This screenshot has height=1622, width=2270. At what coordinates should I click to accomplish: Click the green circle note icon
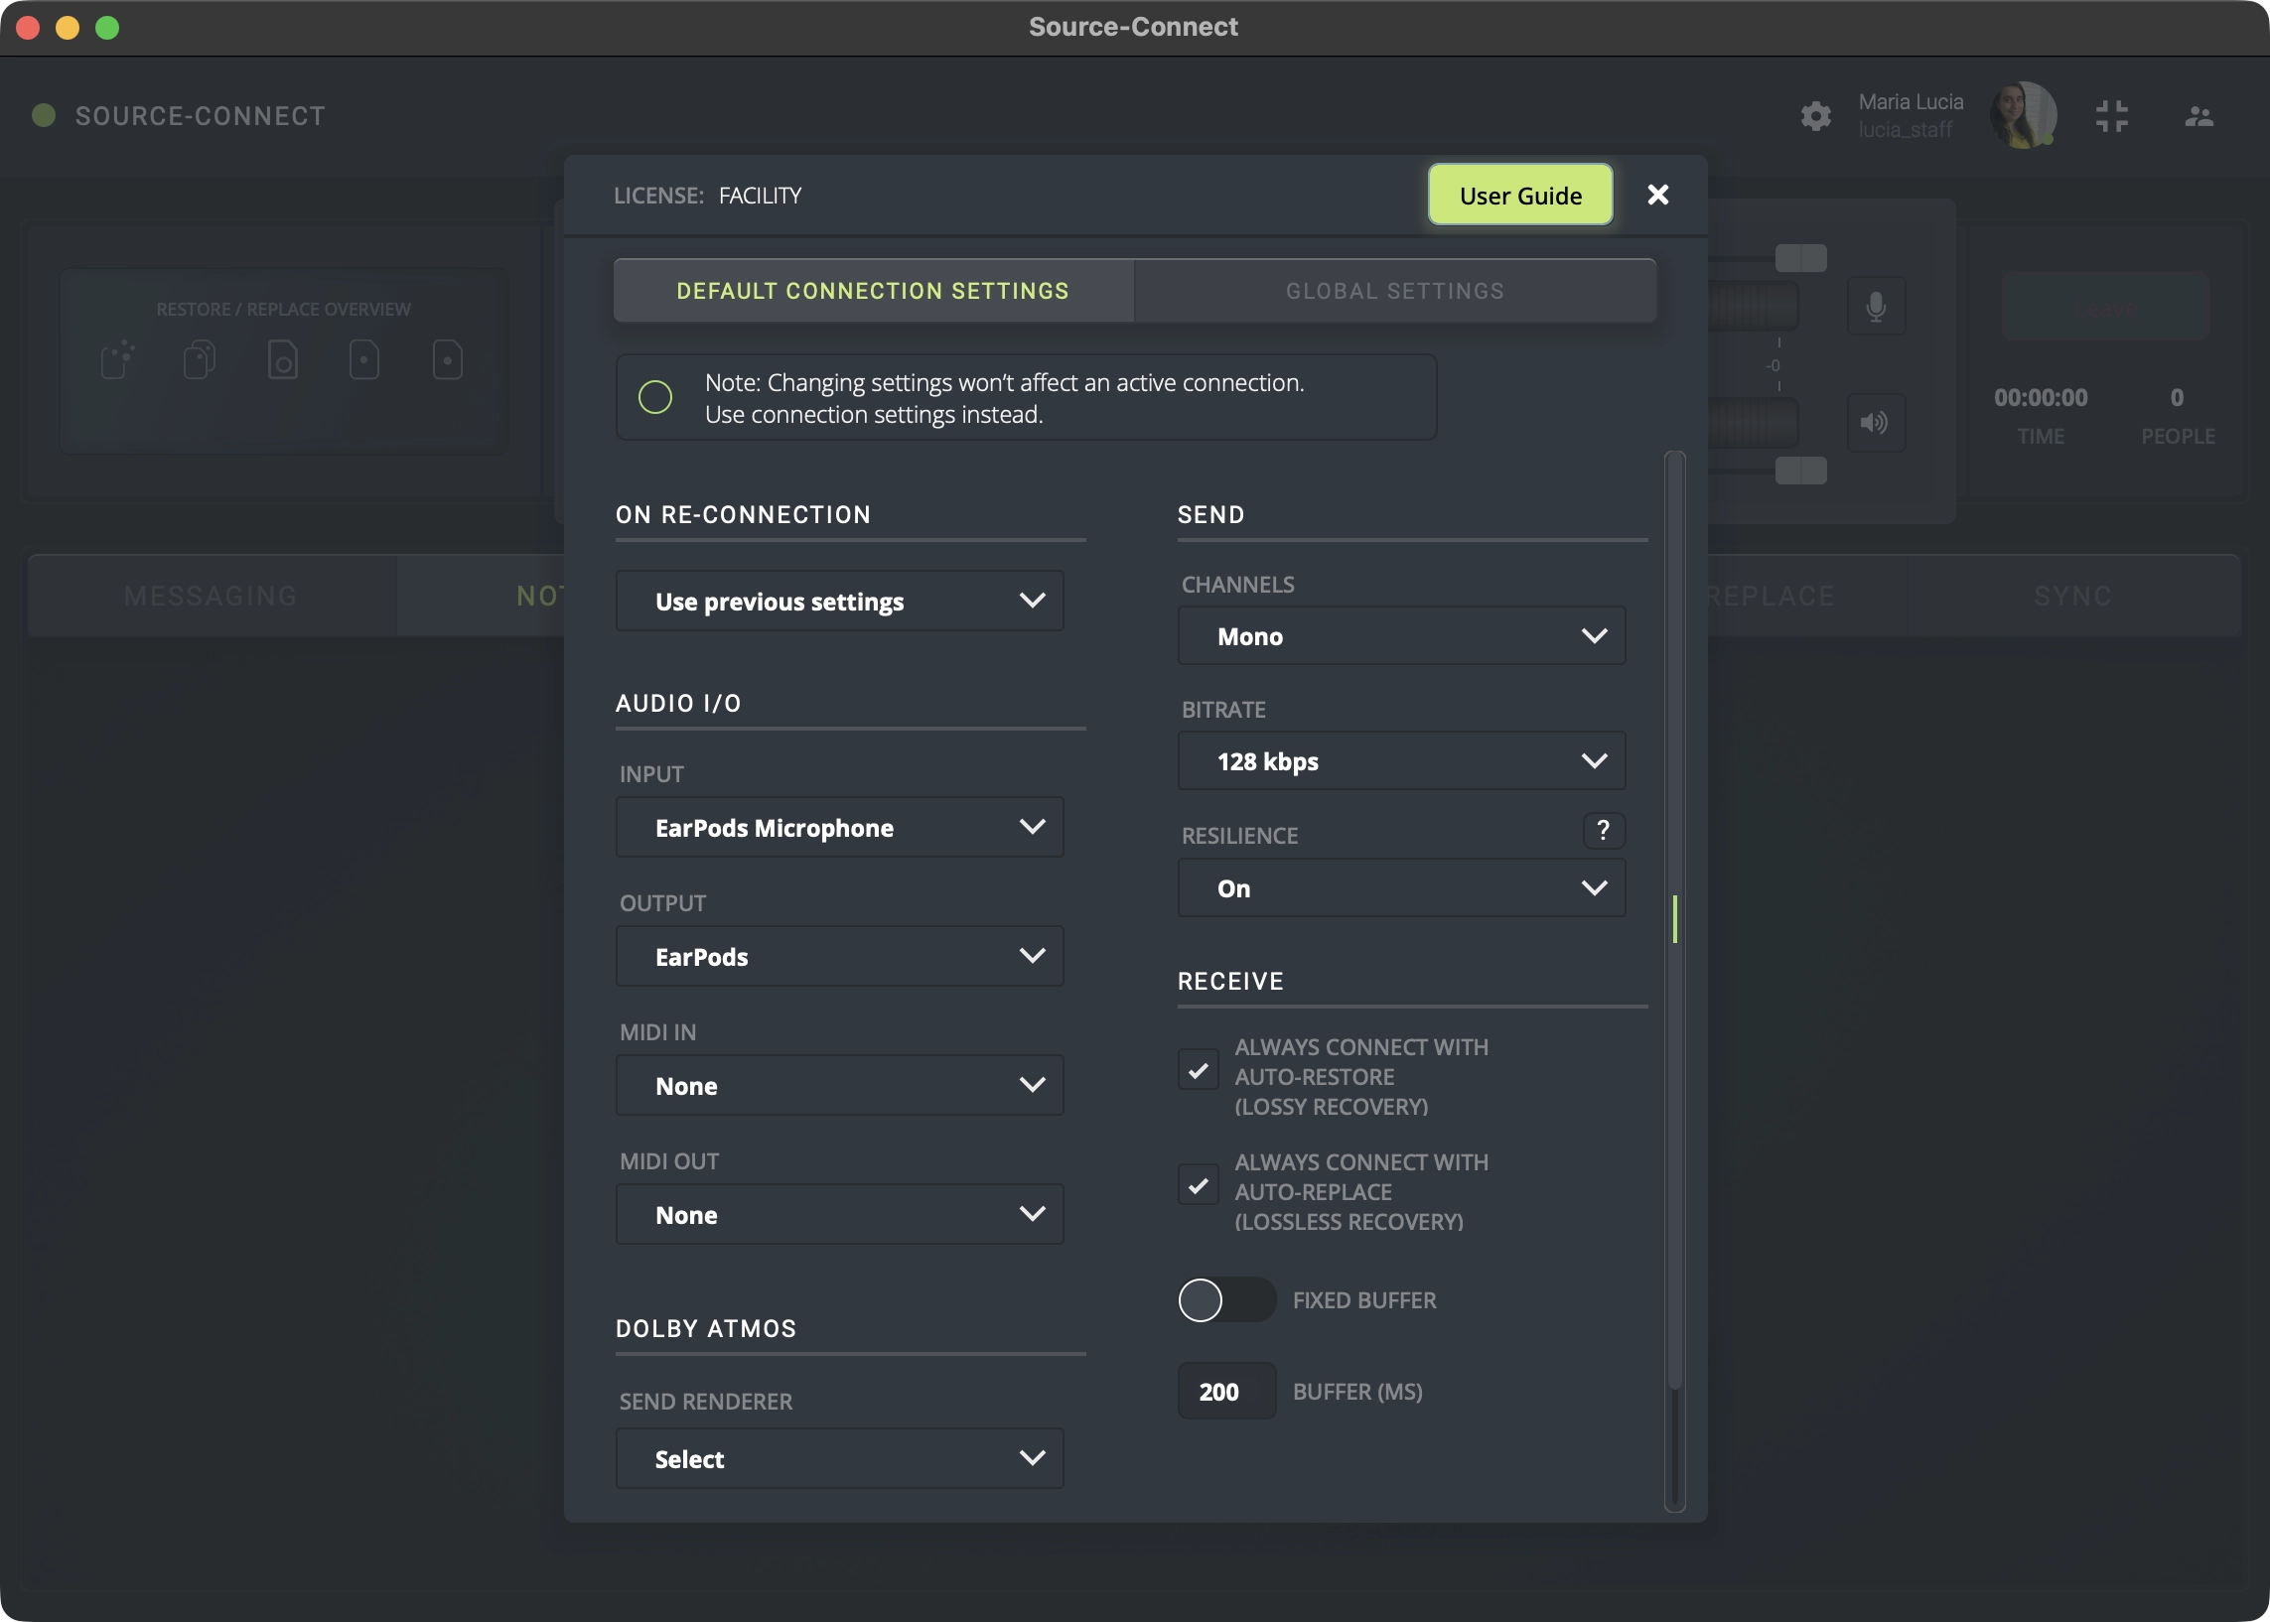pos(655,397)
